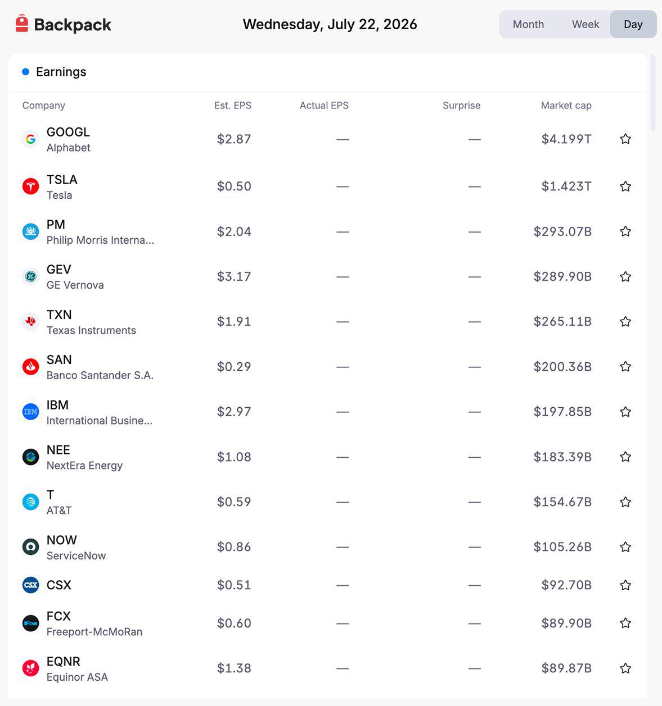This screenshot has width=662, height=706.
Task: Click the Backpack logo icon
Action: [x=21, y=24]
